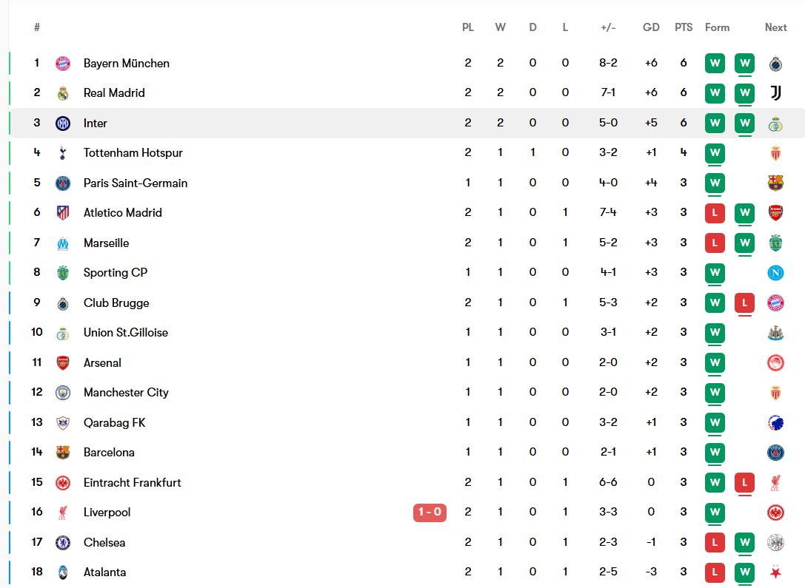Open the Tottenham Hotspur team link

pyautogui.click(x=133, y=153)
